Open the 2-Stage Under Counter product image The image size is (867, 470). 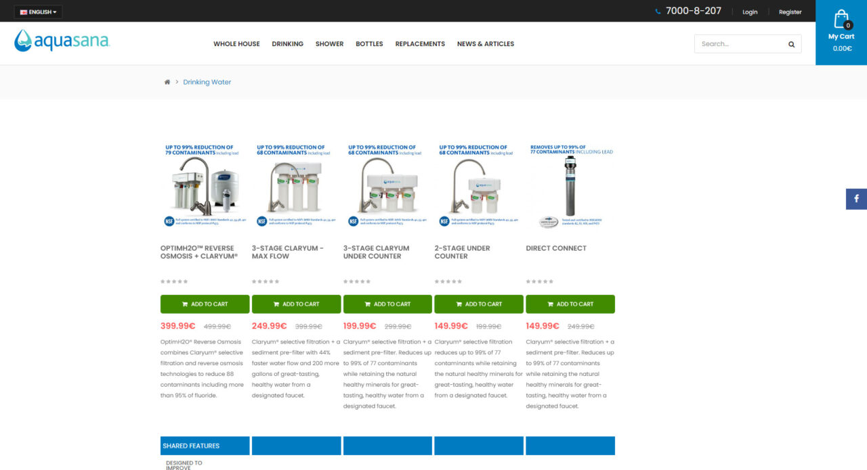tap(479, 186)
